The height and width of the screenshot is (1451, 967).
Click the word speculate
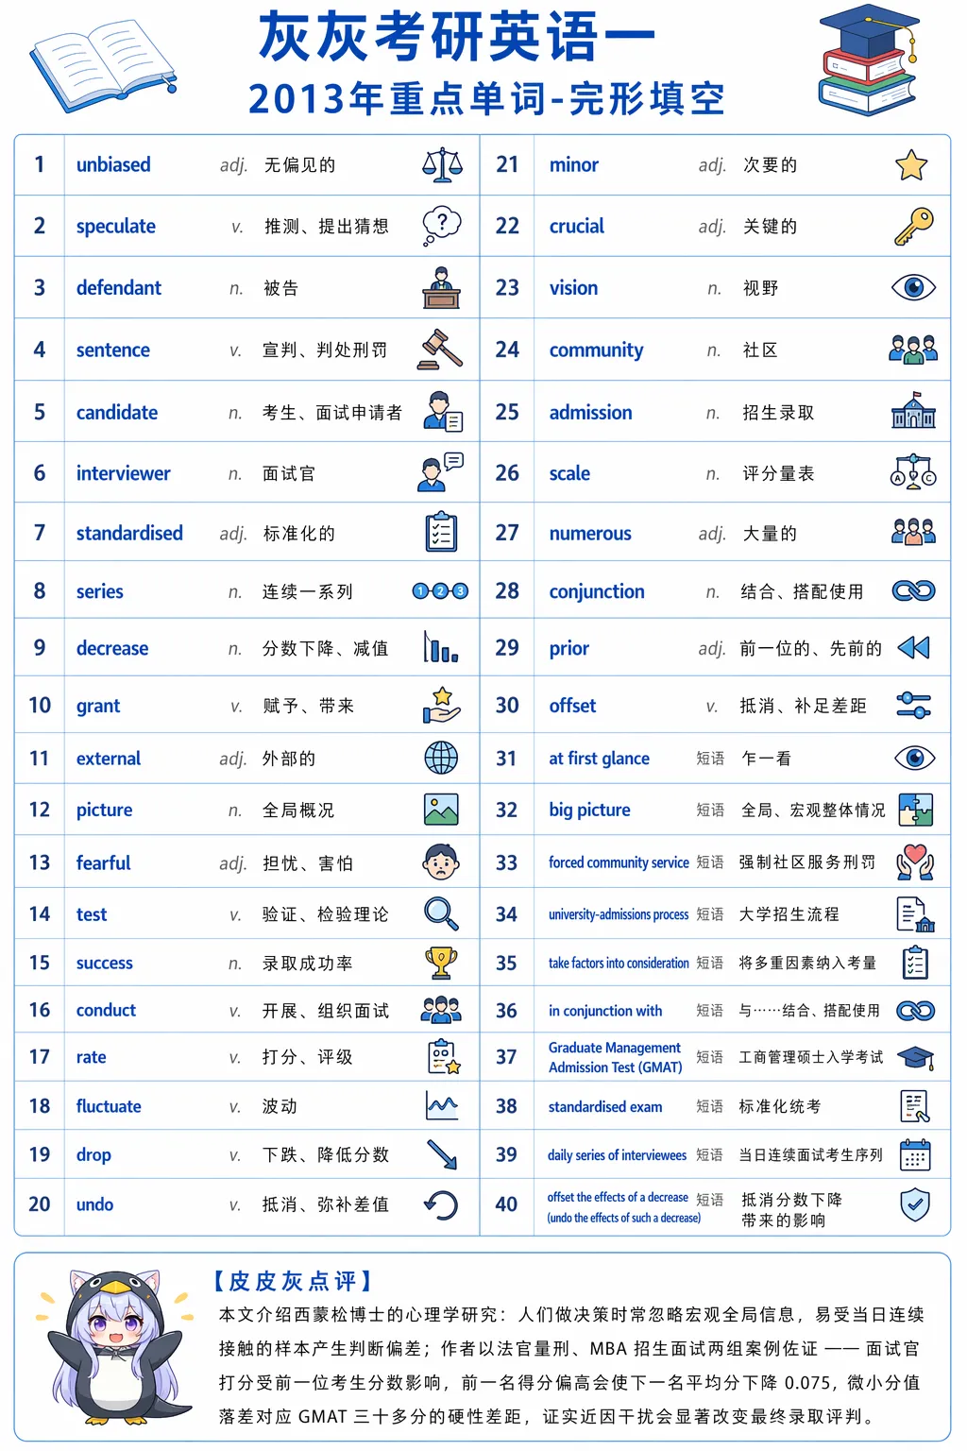[116, 227]
